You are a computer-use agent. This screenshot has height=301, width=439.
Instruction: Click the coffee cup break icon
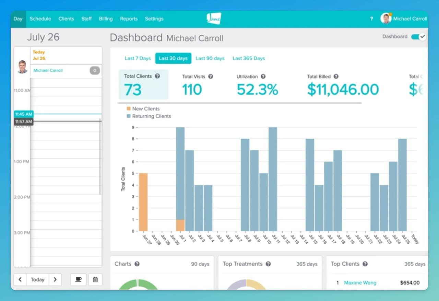coord(78,279)
